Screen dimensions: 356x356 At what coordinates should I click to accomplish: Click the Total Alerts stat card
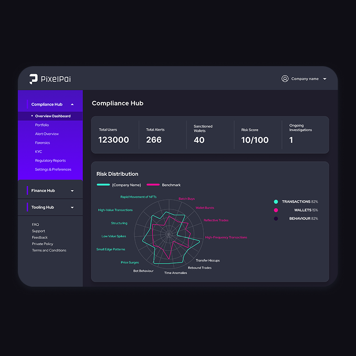162,135
